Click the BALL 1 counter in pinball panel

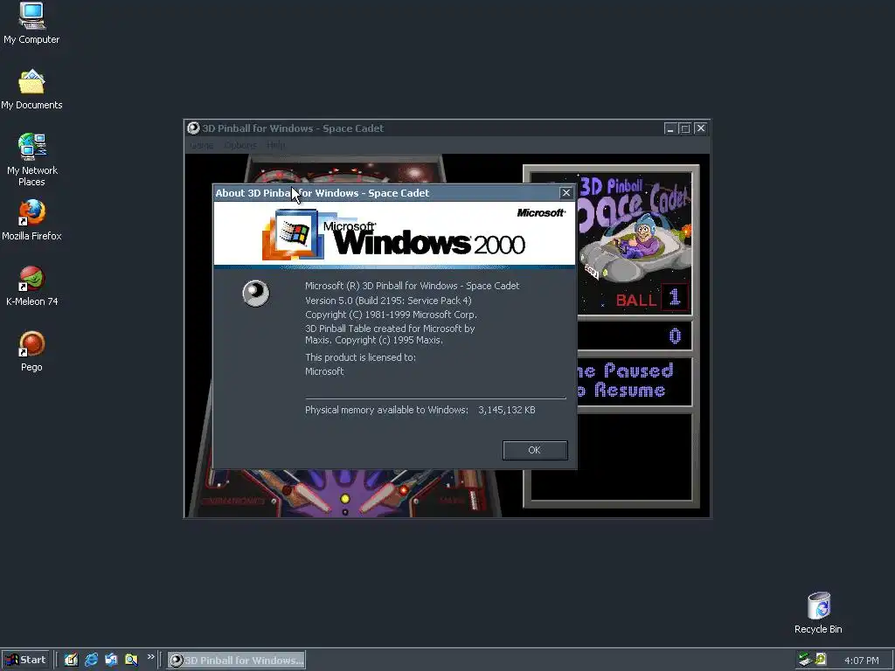[652, 298]
